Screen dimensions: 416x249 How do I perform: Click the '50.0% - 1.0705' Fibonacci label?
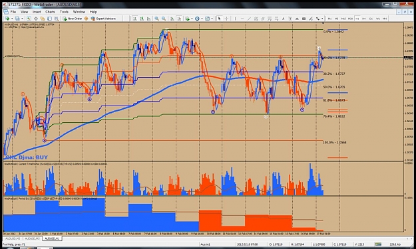tap(334, 87)
